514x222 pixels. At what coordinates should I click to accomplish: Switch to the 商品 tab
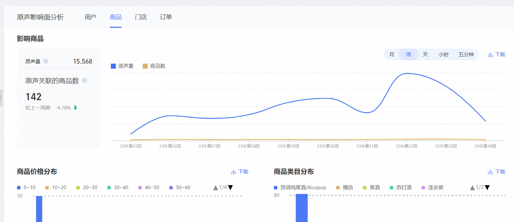click(116, 17)
